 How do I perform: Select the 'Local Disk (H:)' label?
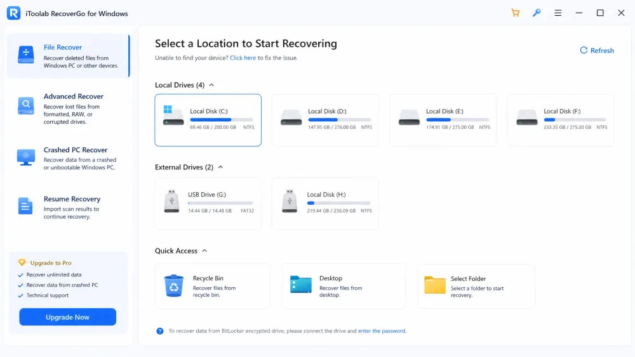(326, 195)
